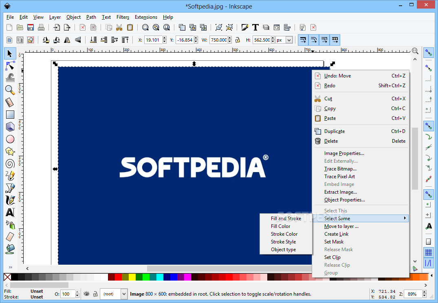
Task: Adjust the width W stepper
Action: 230,40
